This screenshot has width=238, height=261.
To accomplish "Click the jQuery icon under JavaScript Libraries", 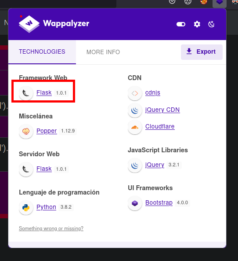I will 135,165.
